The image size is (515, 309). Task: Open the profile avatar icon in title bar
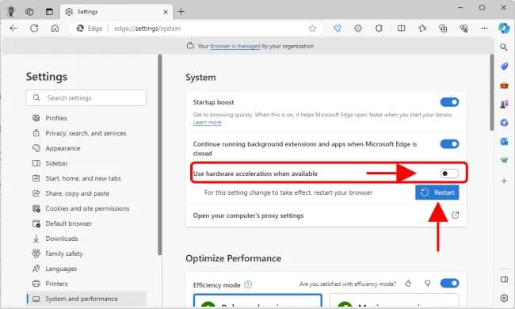[x=11, y=12]
